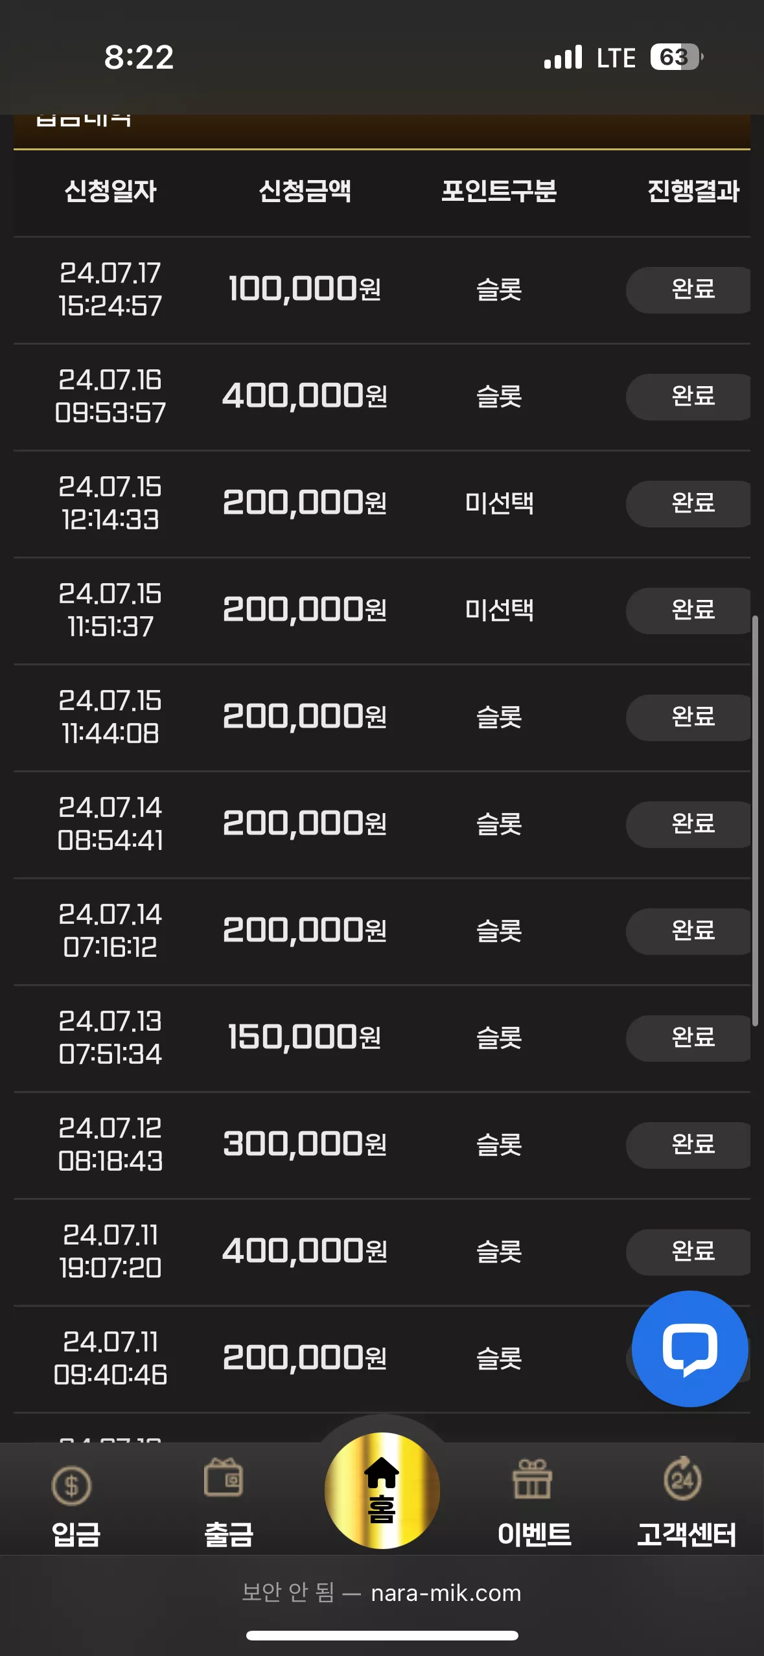Select the 24.07.14 08:54:41 deposit row
The image size is (764, 1656).
point(382,824)
